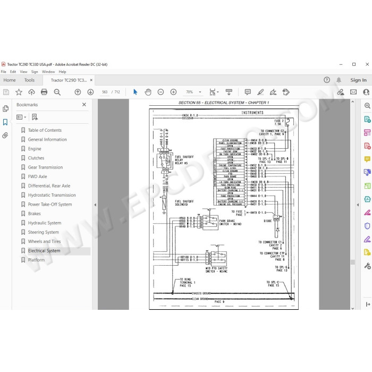Select the highlight text pen tool
Viewport: 372px width, 372px height.
(x=260, y=92)
